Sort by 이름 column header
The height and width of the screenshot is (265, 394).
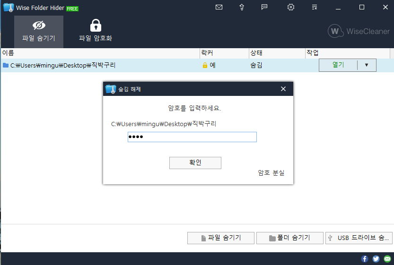click(x=100, y=53)
